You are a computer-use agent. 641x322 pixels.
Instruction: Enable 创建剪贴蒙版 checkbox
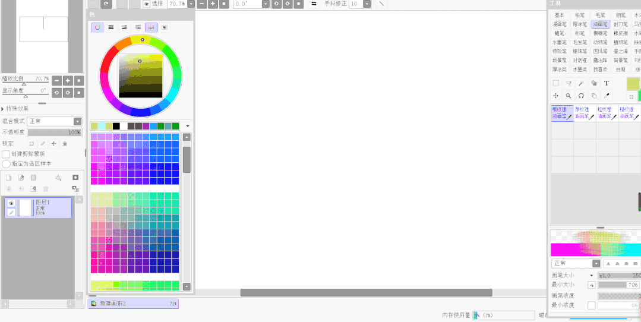coord(6,154)
